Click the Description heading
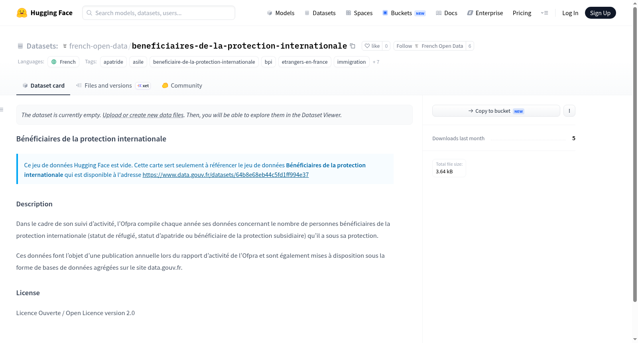The width and height of the screenshot is (638, 343). [x=34, y=204]
